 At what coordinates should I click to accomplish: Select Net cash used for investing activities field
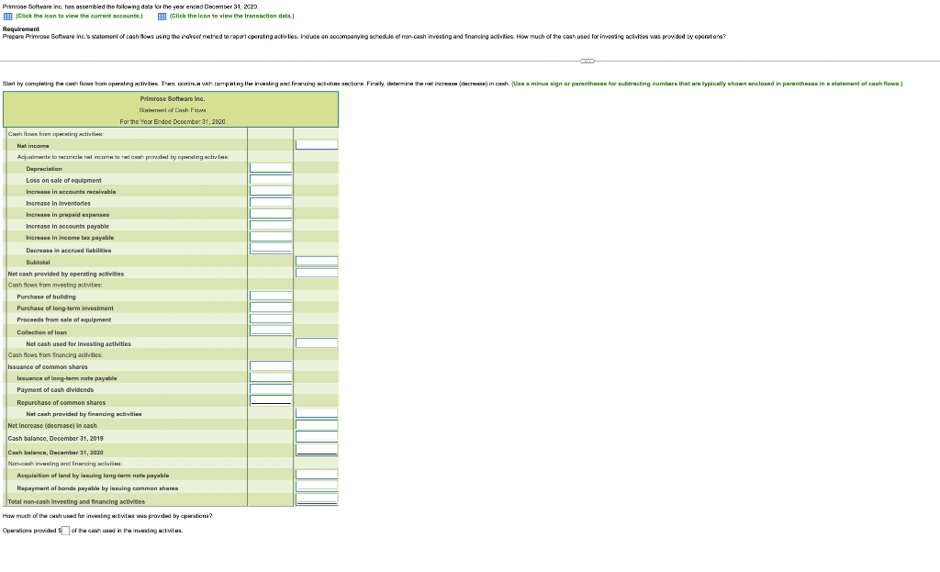317,343
